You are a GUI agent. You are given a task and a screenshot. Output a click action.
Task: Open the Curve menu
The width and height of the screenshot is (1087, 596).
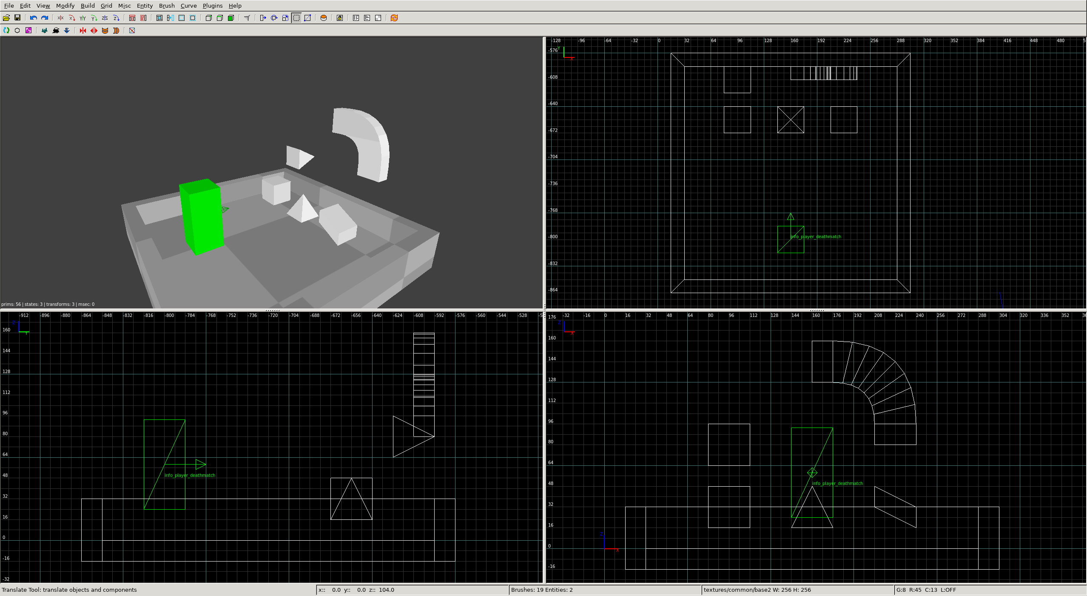pyautogui.click(x=188, y=6)
